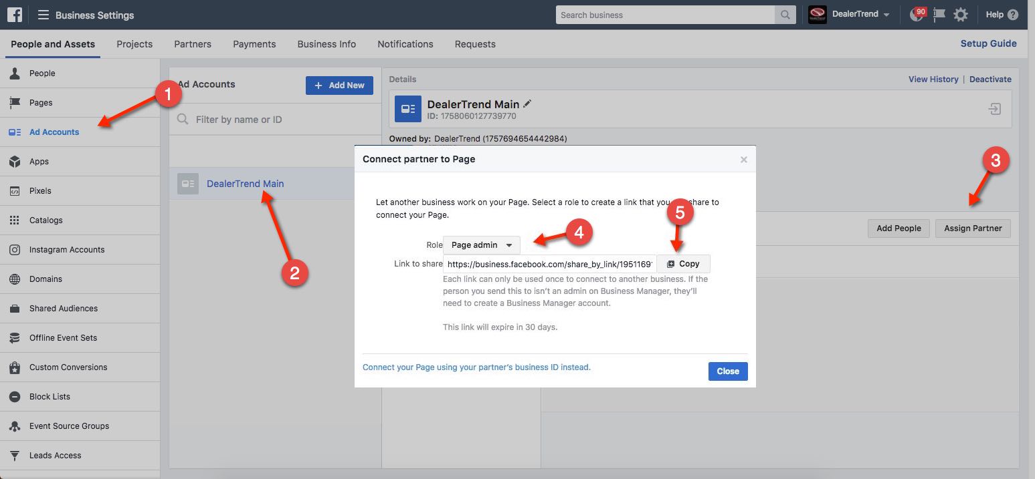
Task: Click the Apps cube sidebar icon
Action: (x=15, y=162)
